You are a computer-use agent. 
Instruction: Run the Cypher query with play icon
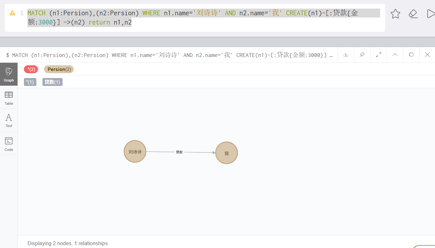pyautogui.click(x=431, y=14)
